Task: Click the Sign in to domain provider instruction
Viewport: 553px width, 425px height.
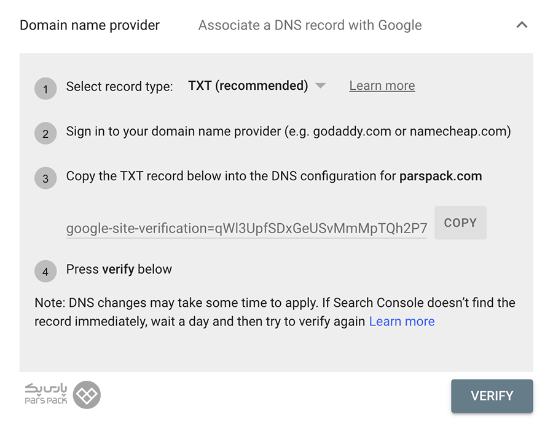Action: coord(289,131)
